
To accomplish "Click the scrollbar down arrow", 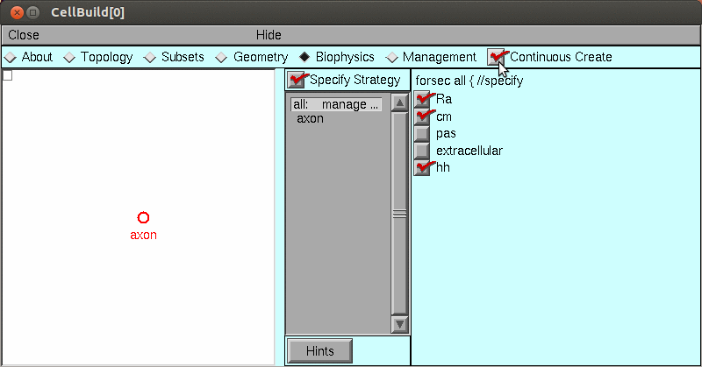I will pos(400,324).
